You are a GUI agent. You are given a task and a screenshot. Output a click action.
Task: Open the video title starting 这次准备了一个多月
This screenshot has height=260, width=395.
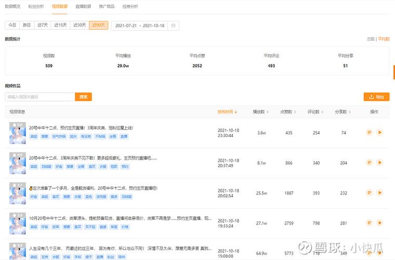pos(93,188)
